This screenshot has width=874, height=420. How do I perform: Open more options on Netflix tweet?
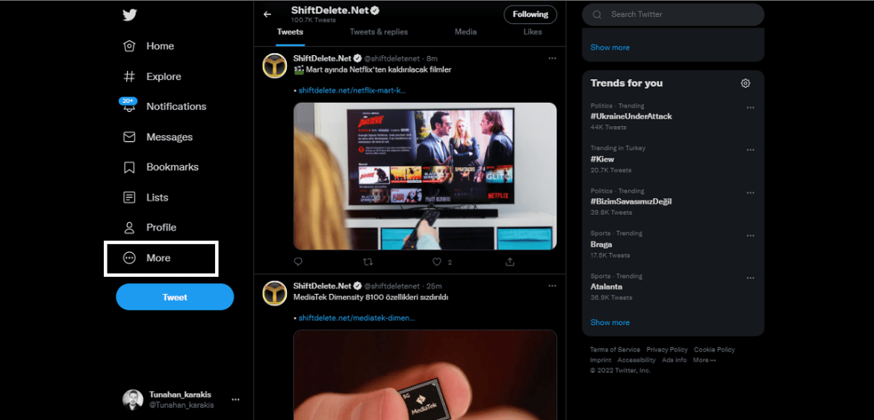point(552,58)
